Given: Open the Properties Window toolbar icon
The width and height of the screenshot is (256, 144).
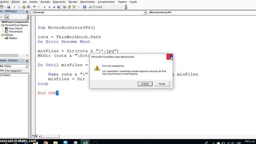Looking at the screenshot, I should [69, 7].
